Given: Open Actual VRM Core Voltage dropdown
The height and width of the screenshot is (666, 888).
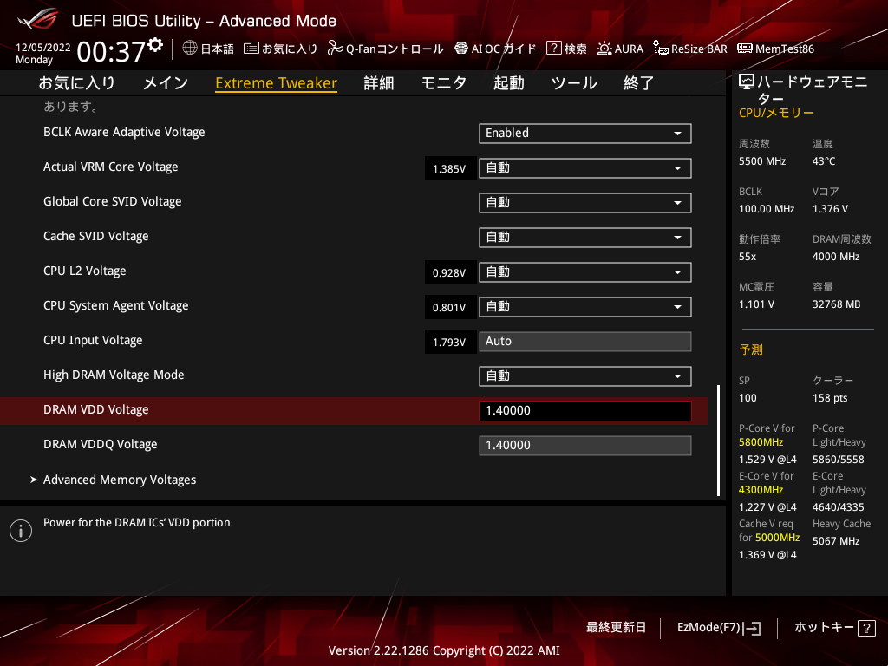Looking at the screenshot, I should point(585,168).
